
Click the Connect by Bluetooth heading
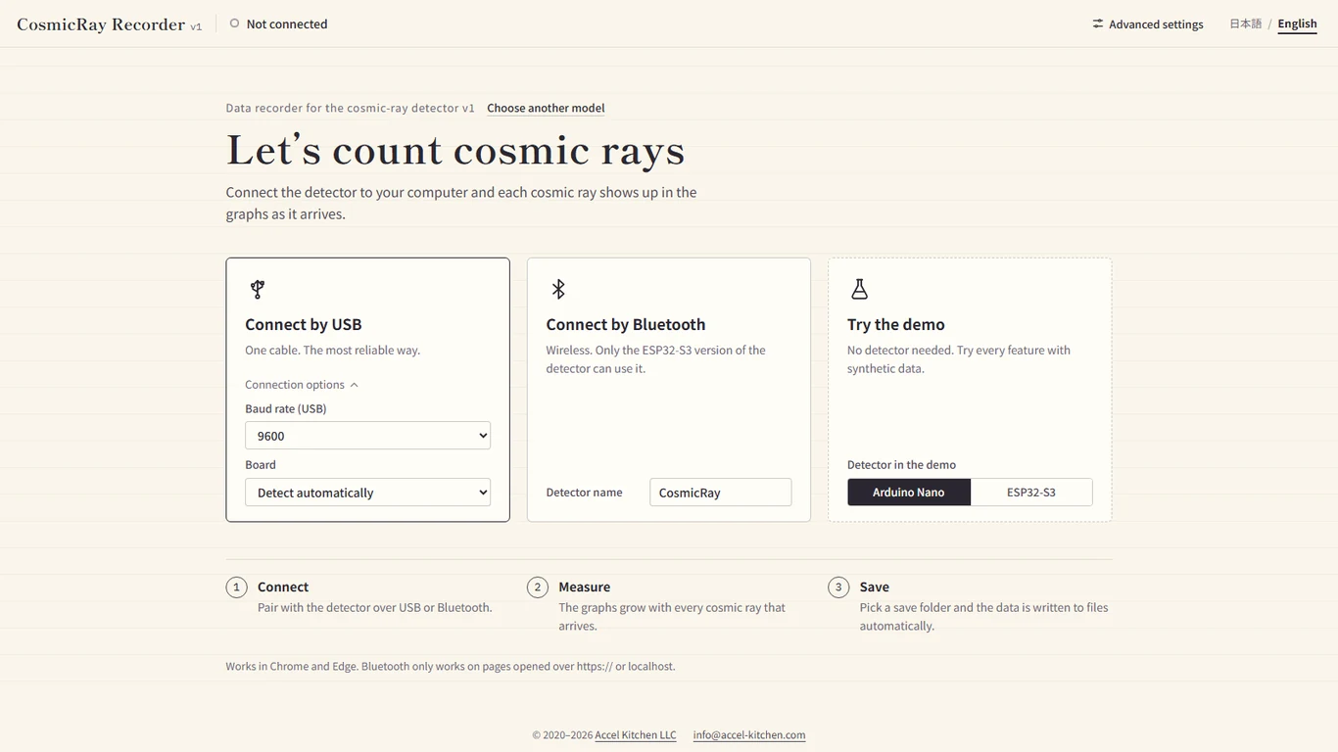point(626,324)
